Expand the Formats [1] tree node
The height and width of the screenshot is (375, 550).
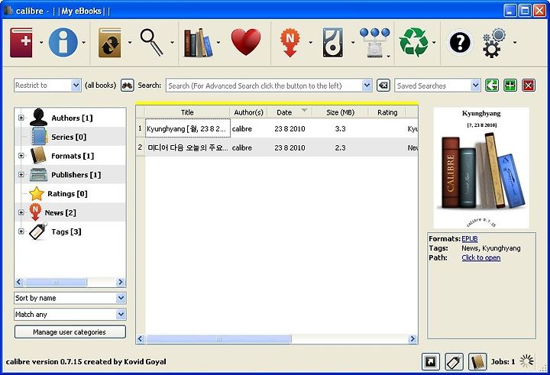click(x=21, y=156)
